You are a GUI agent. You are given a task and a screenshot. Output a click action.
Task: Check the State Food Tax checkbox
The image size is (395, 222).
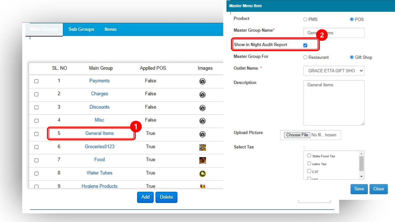click(309, 155)
